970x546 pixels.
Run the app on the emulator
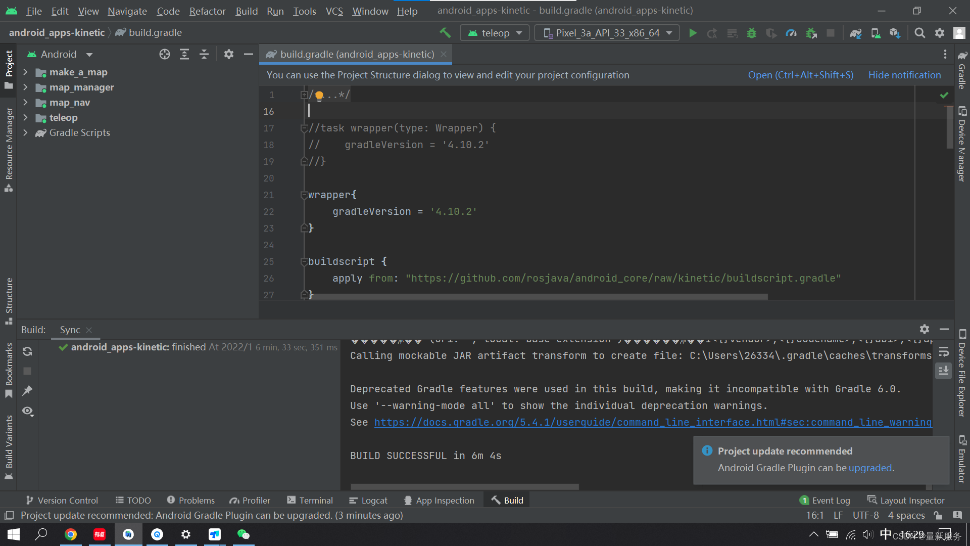tap(693, 33)
